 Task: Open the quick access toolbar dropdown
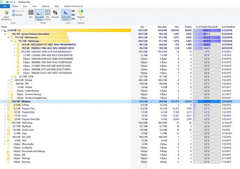point(14,2)
